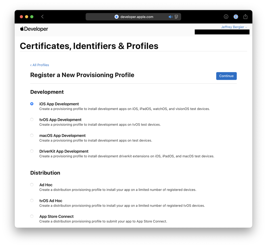267x247 pixels.
Task: Mute the tab audio speaker icon
Action: pyautogui.click(x=170, y=17)
